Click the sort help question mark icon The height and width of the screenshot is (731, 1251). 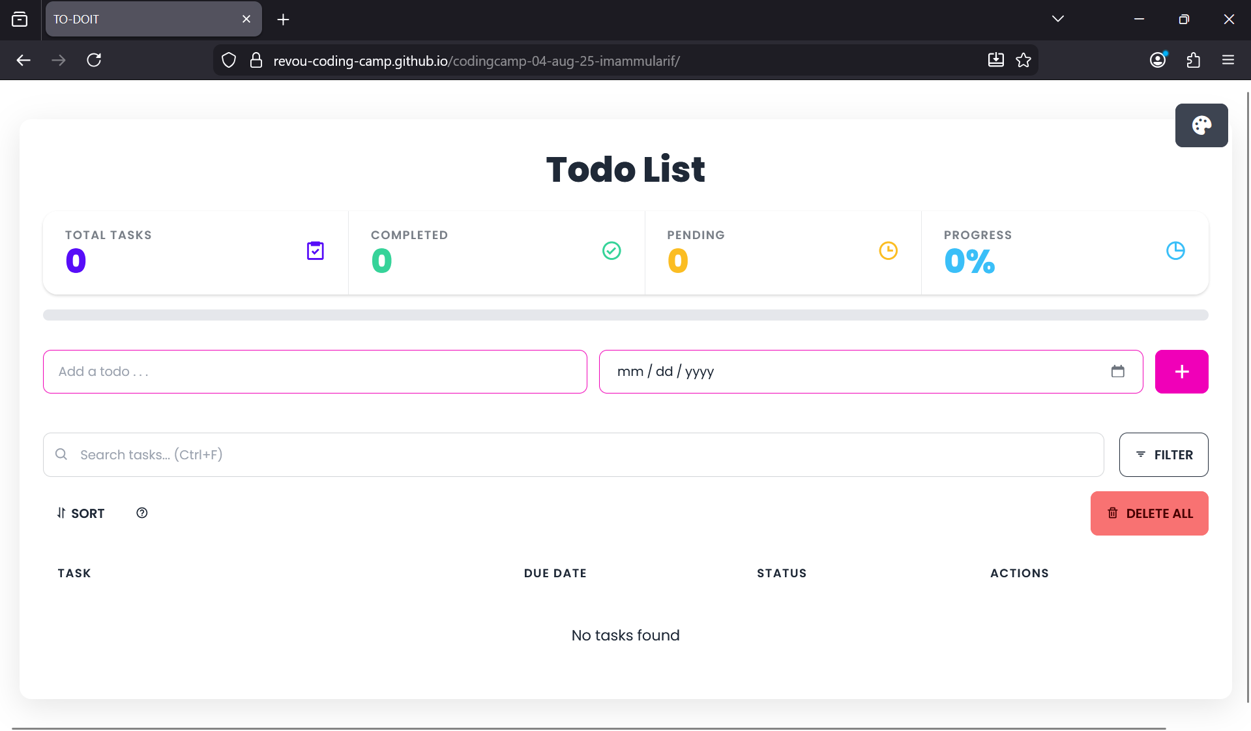141,513
